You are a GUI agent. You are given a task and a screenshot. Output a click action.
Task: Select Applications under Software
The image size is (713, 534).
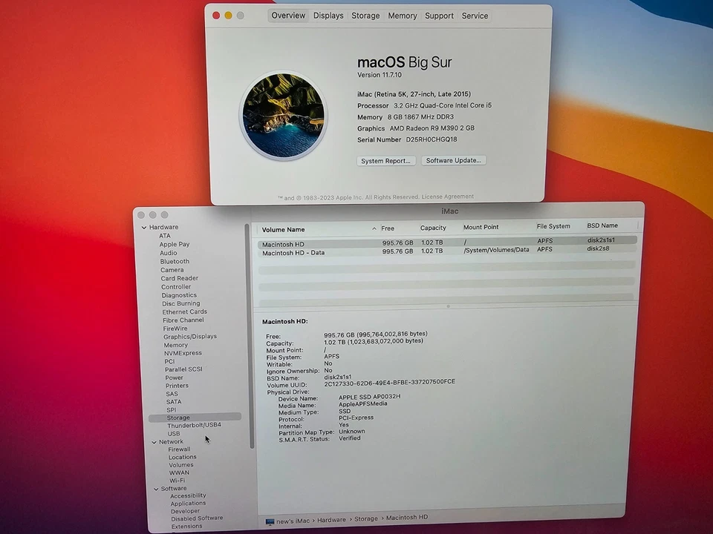tap(187, 503)
